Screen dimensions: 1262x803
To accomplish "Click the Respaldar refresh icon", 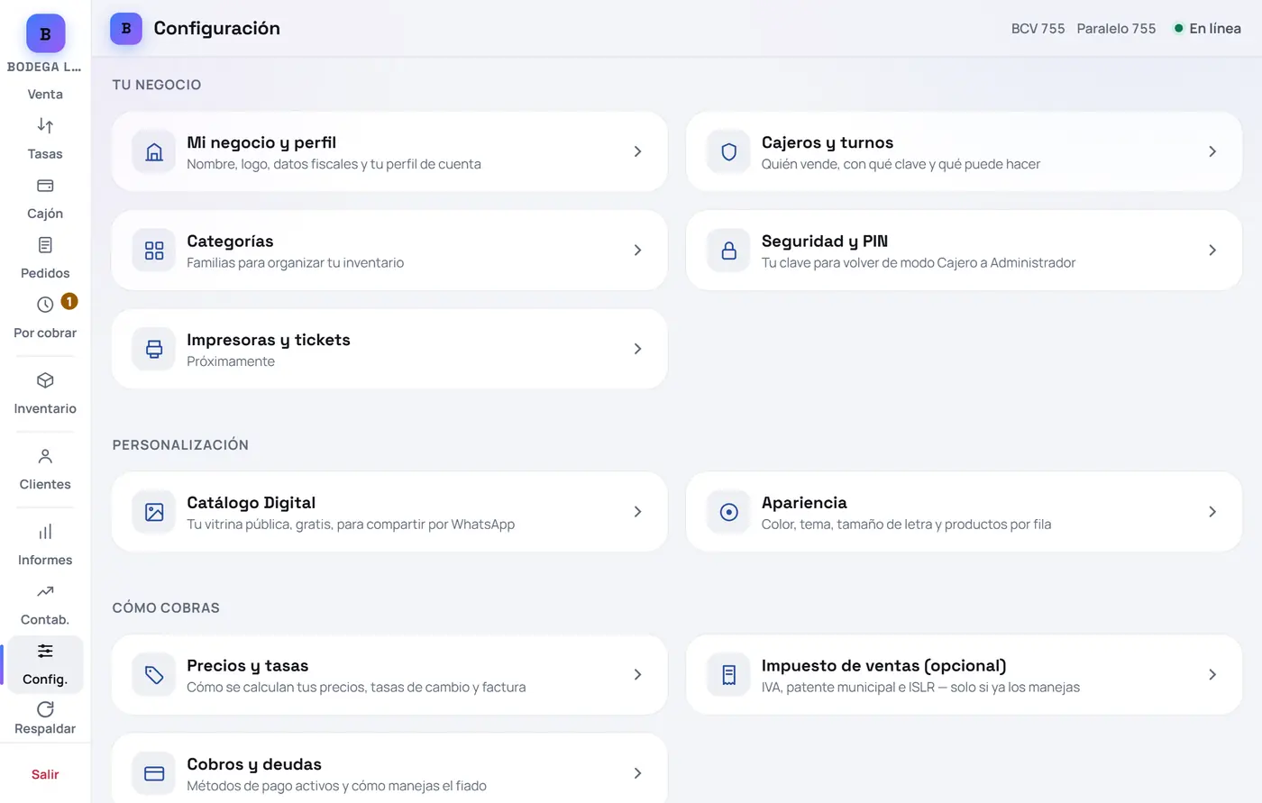I will coord(45,709).
